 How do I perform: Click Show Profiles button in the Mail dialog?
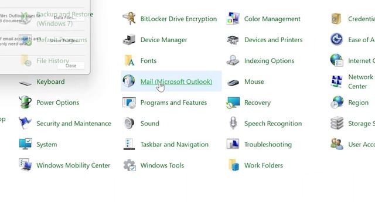click(64, 40)
